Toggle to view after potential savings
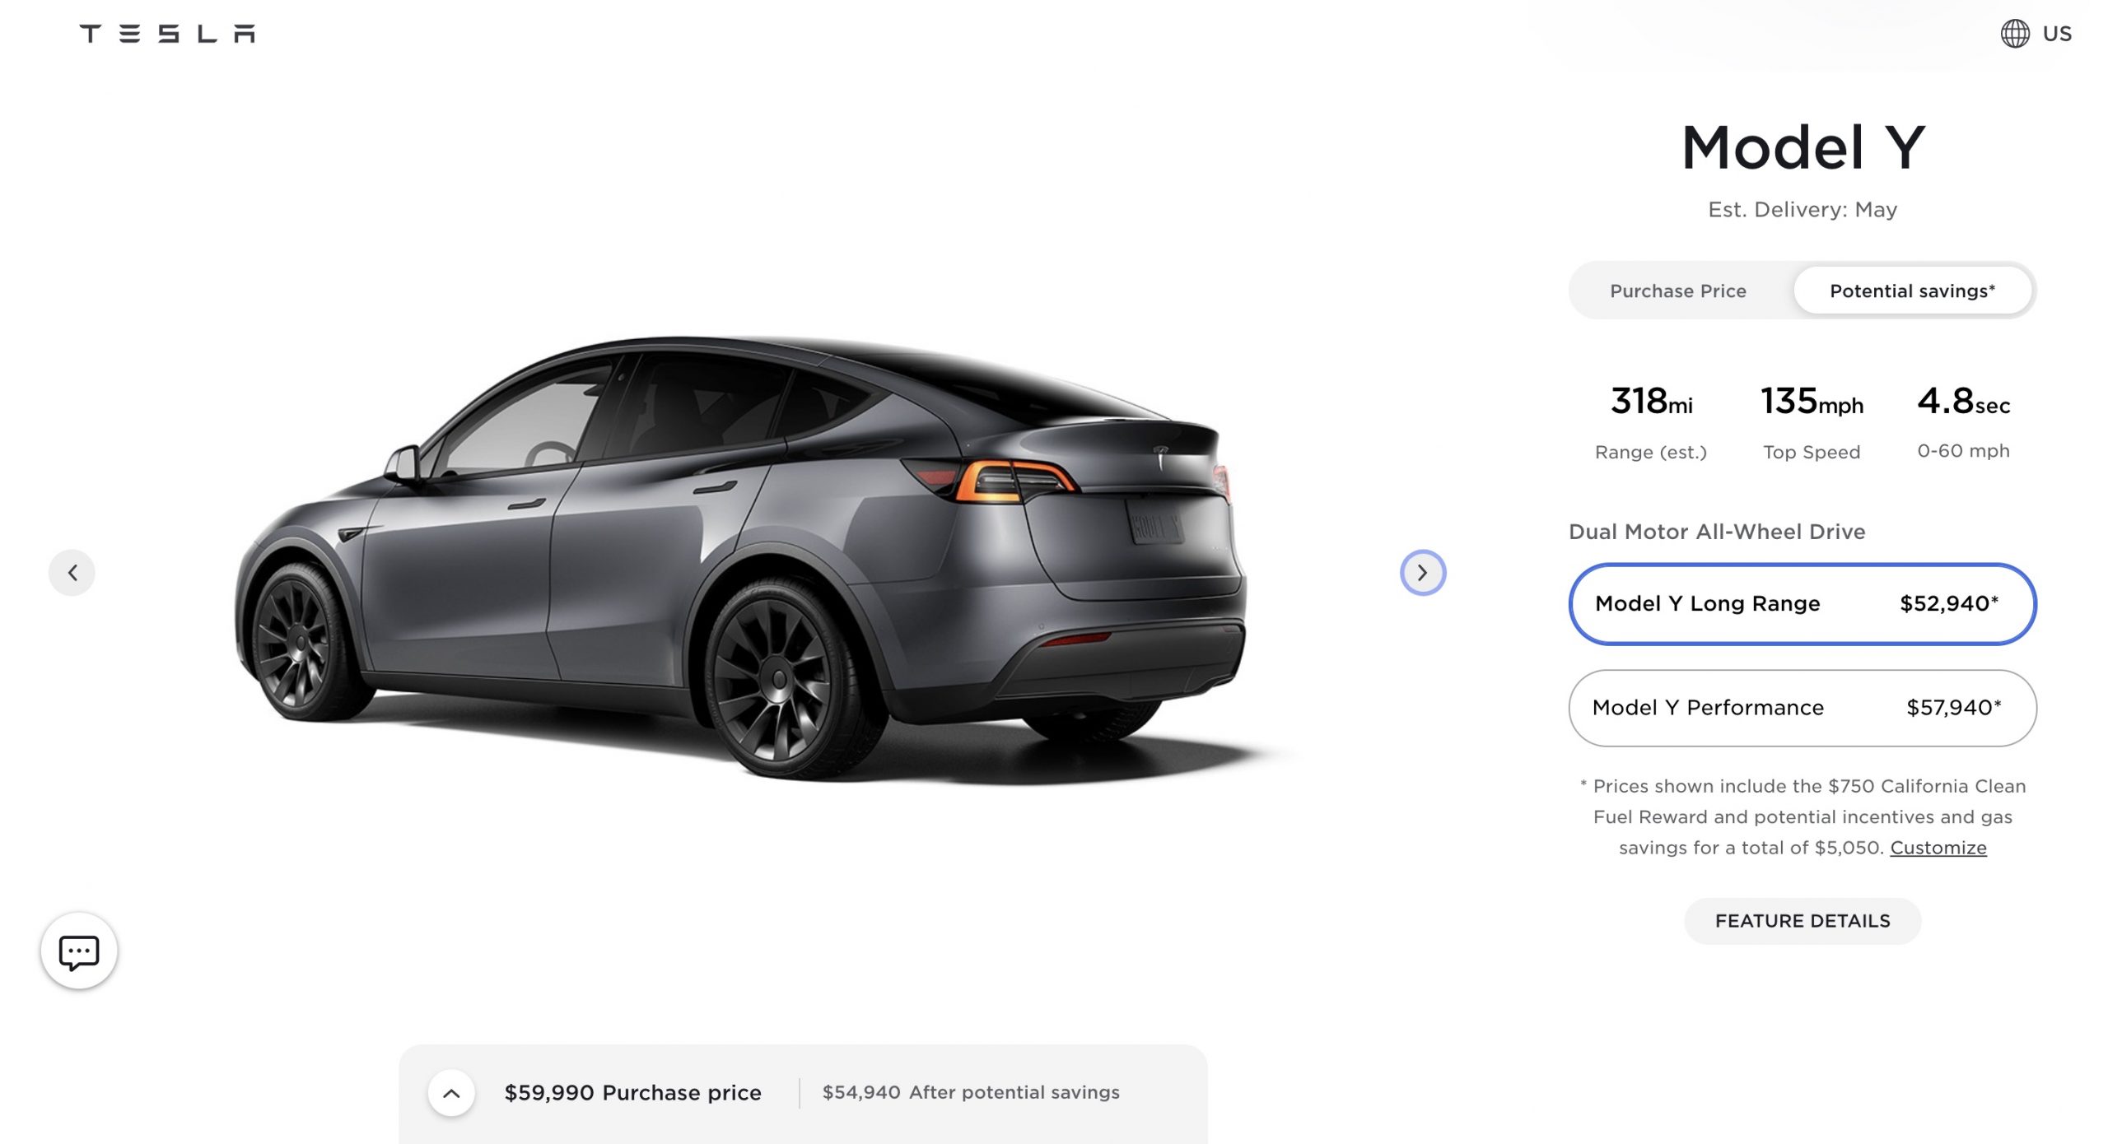This screenshot has width=2108, height=1144. coord(1912,289)
